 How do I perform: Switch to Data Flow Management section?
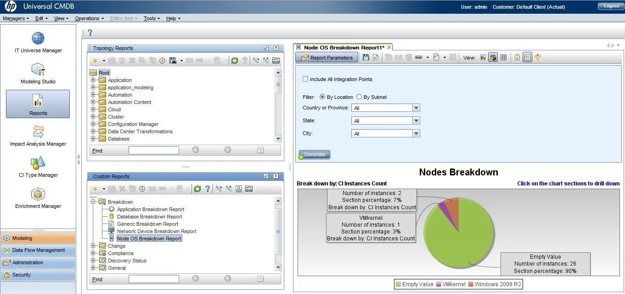[x=38, y=250]
